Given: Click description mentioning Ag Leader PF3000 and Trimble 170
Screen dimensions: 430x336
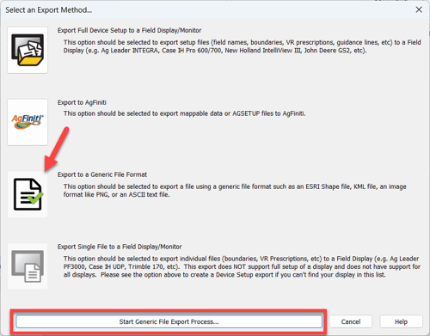Looking at the screenshot, I should click(x=242, y=266).
